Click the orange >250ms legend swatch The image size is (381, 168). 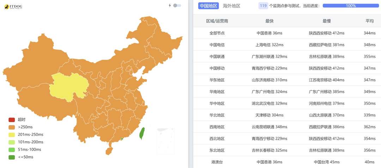12,127
